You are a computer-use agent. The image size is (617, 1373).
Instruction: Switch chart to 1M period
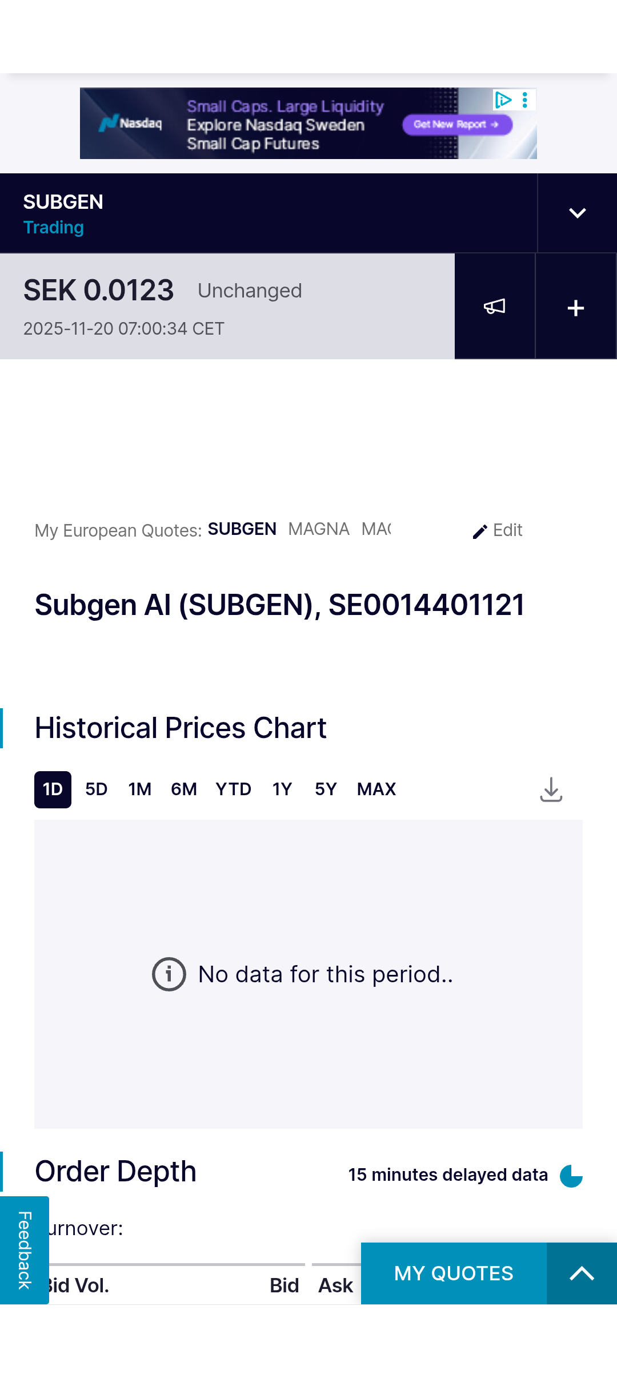click(140, 789)
